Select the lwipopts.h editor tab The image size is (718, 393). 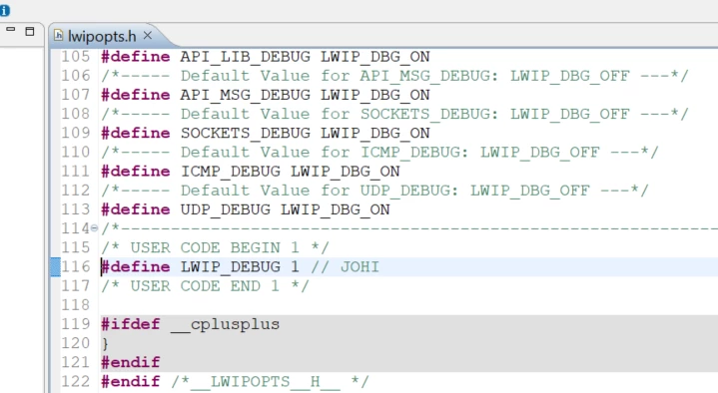[102, 36]
